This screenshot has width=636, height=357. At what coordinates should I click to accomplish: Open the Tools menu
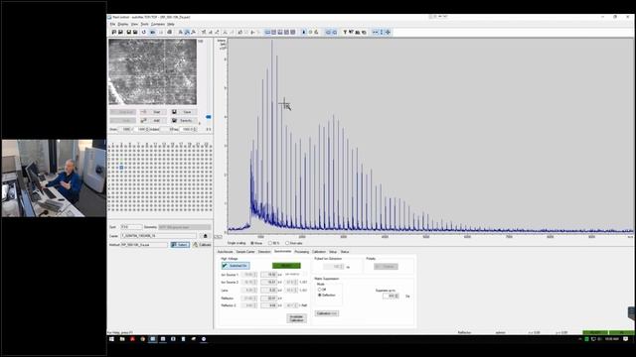coord(144,24)
